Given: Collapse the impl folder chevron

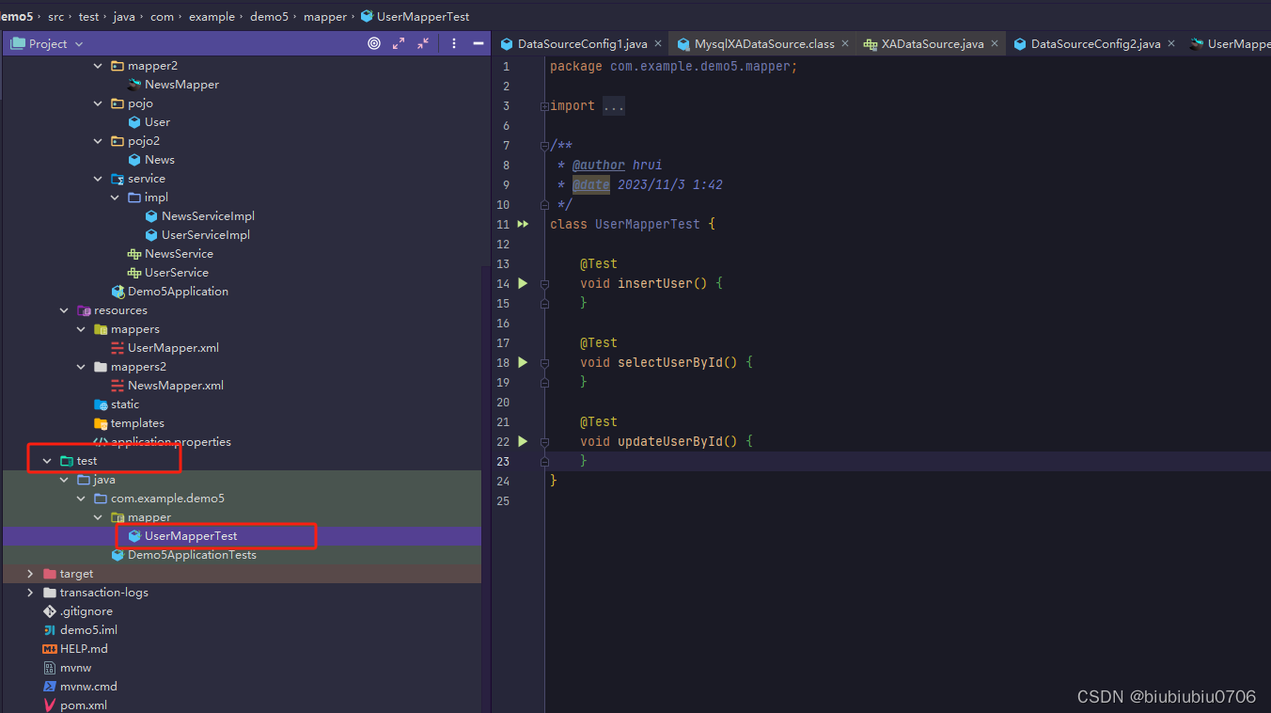Looking at the screenshot, I should click(x=115, y=198).
